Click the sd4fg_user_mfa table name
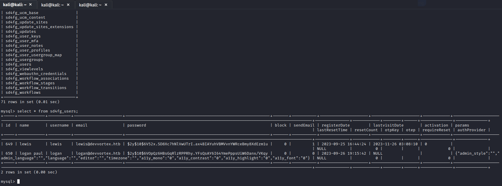This screenshot has width=502, height=186. coord(22,41)
